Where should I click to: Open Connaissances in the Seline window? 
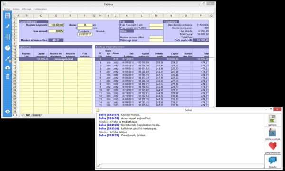[272, 134]
